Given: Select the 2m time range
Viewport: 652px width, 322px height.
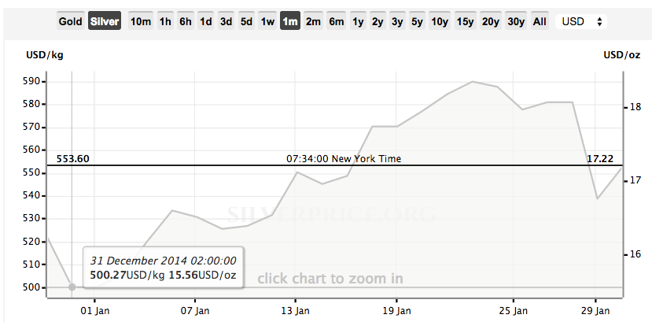Looking at the screenshot, I should 313,20.
